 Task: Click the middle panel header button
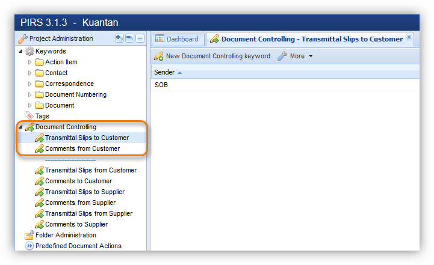point(129,38)
